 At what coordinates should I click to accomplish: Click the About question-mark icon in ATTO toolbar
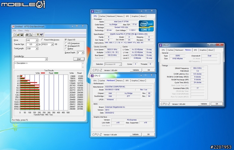click(38, 35)
